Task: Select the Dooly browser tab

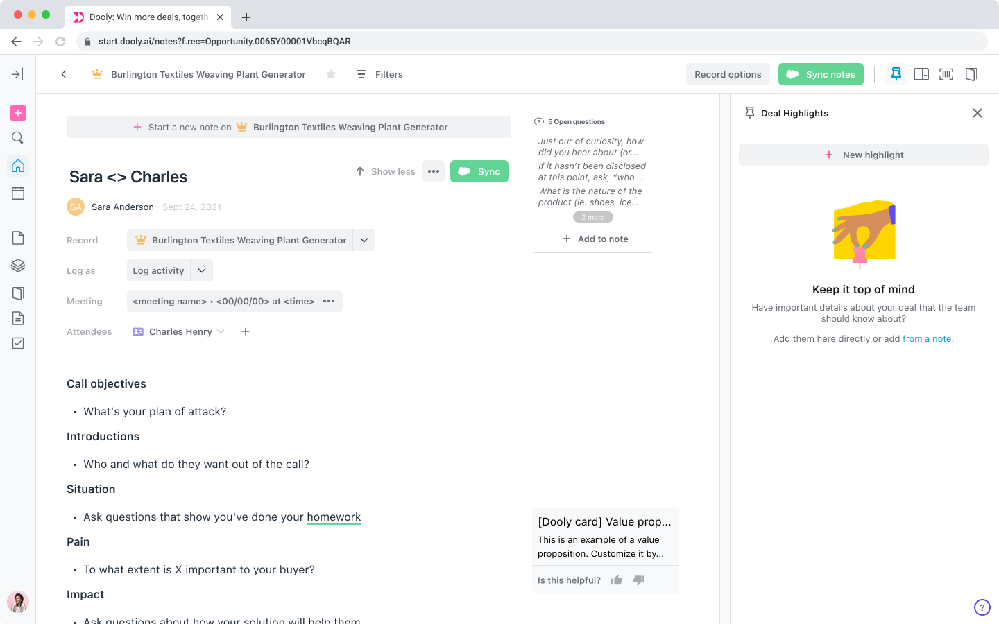Action: 148,17
